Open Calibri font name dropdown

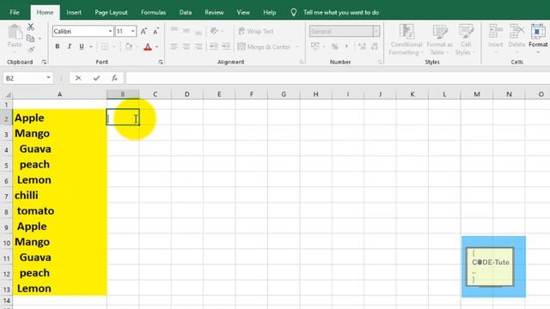pyautogui.click(x=110, y=31)
